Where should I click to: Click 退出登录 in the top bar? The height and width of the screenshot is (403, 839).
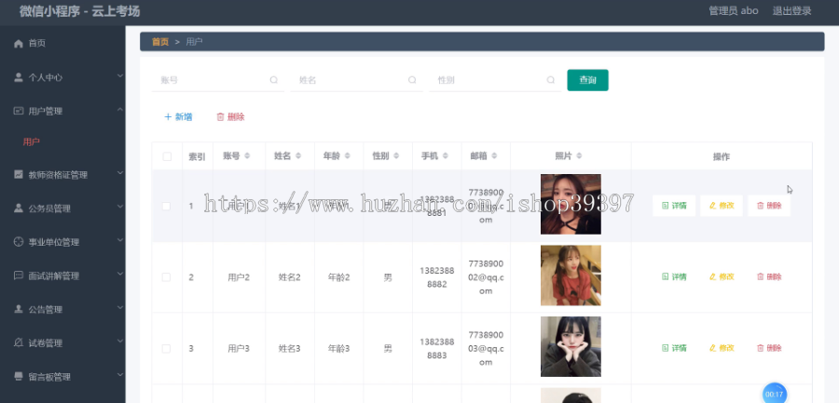[x=791, y=10]
